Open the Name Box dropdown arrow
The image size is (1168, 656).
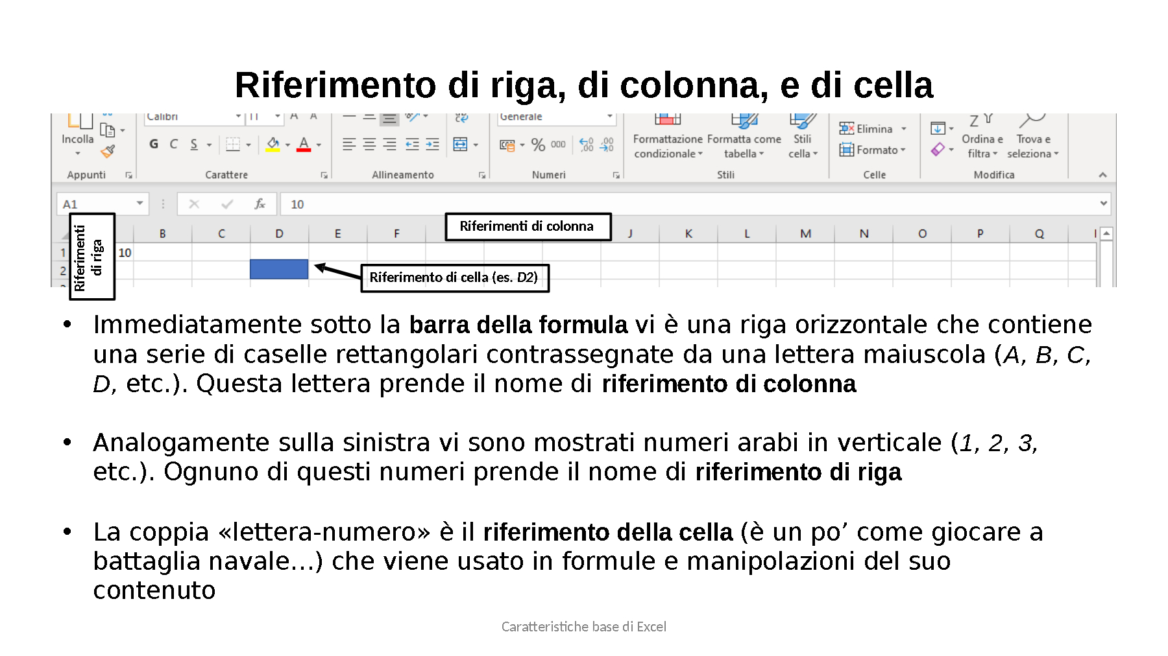tap(140, 204)
